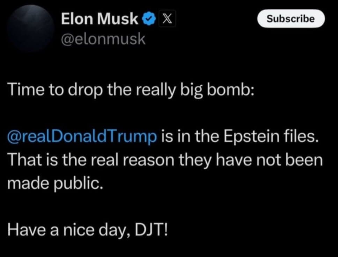Open the Elon Musk display name
338x257 pixels.
click(100, 19)
